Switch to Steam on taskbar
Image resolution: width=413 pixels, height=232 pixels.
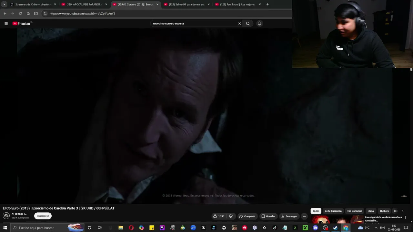pyautogui.click(x=336, y=228)
